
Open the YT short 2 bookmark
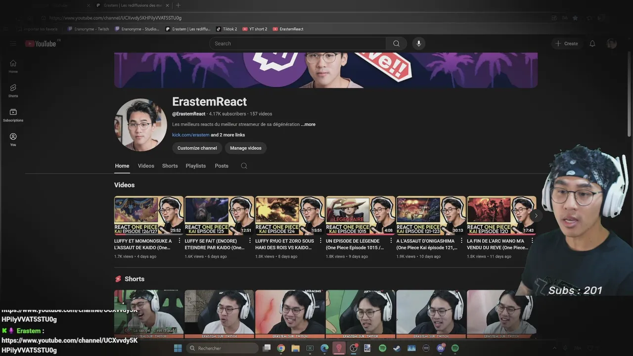coord(255,29)
